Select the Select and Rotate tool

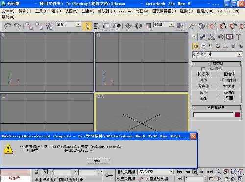[138, 26]
